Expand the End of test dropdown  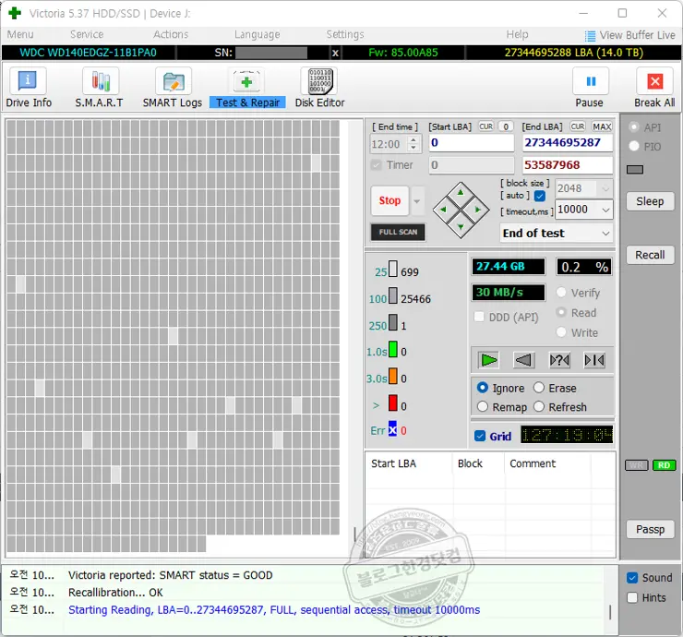pyautogui.click(x=605, y=234)
